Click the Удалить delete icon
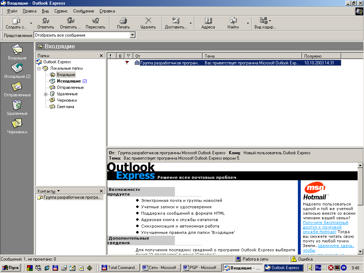 148,21
